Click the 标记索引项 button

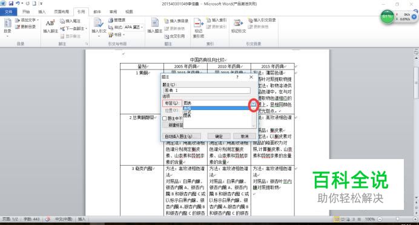(x=198, y=28)
